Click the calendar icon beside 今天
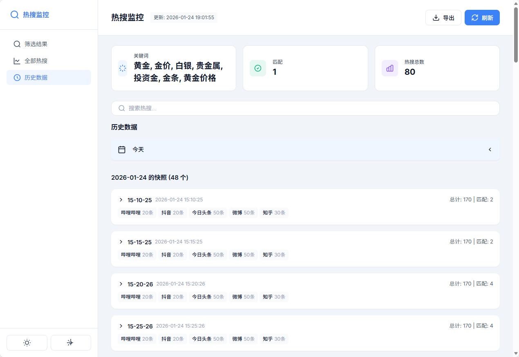This screenshot has width=519, height=357. (122, 149)
